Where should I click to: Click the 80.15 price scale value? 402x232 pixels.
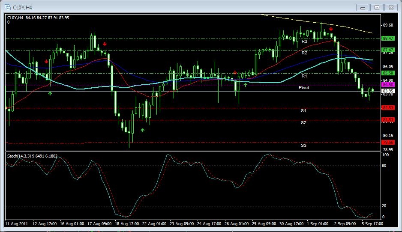(x=388, y=135)
